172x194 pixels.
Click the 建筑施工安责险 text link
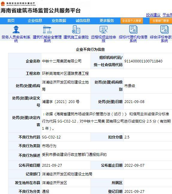point(76,37)
